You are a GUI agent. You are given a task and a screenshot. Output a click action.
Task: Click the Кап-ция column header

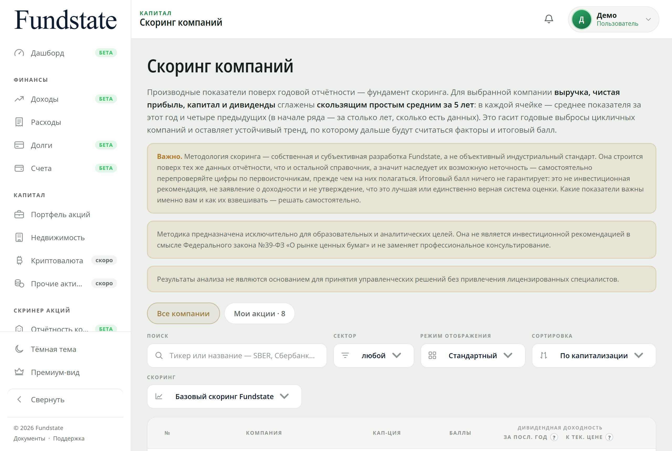click(387, 433)
